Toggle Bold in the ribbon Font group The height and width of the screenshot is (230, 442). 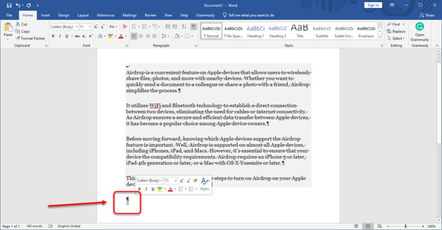53,36
